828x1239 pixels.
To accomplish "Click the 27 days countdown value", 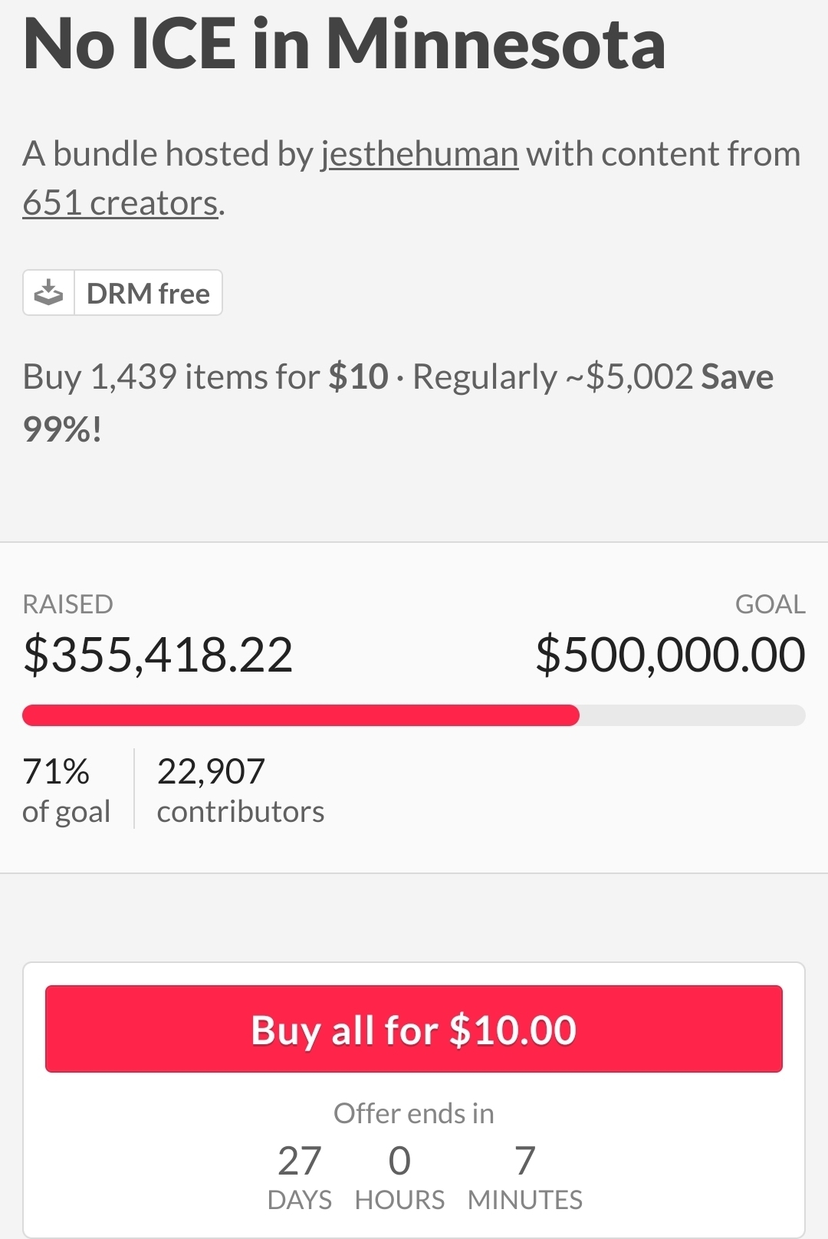I will [x=299, y=1161].
